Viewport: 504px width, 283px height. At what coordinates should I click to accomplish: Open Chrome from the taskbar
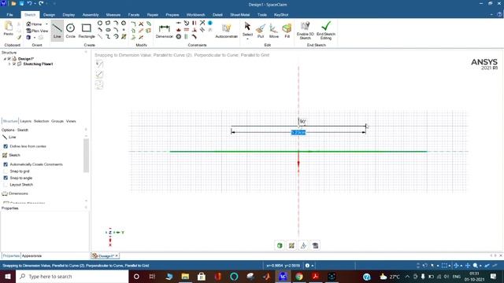(299, 277)
